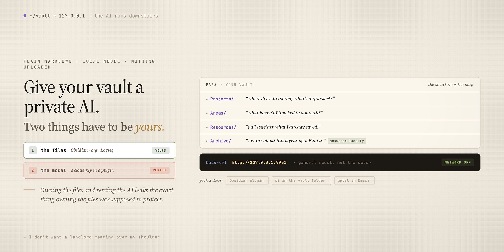Open the Archive/ folder
Screen dimensions: 504x252
(x=220, y=141)
